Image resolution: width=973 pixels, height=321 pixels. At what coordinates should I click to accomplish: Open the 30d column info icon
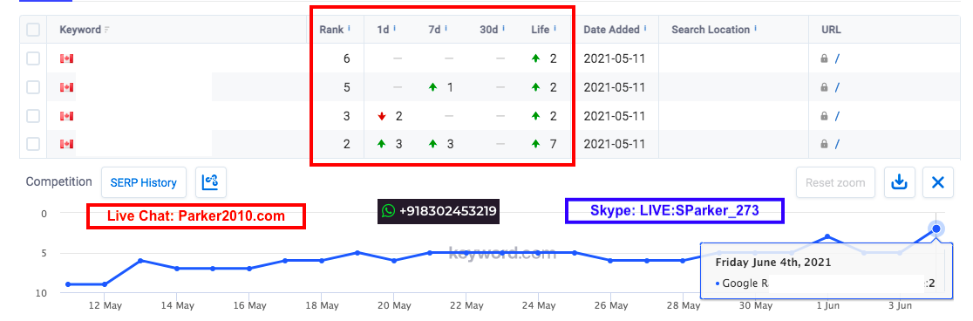(x=502, y=28)
